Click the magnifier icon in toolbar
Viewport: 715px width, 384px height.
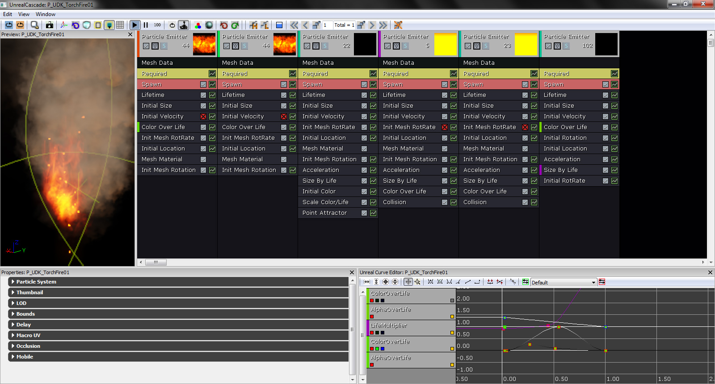coord(34,25)
